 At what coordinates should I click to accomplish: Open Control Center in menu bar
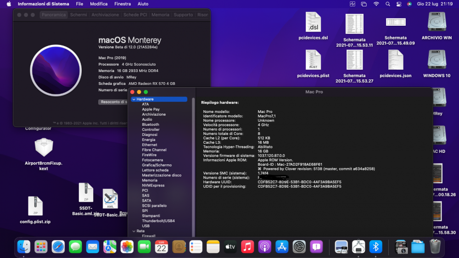coord(399,4)
